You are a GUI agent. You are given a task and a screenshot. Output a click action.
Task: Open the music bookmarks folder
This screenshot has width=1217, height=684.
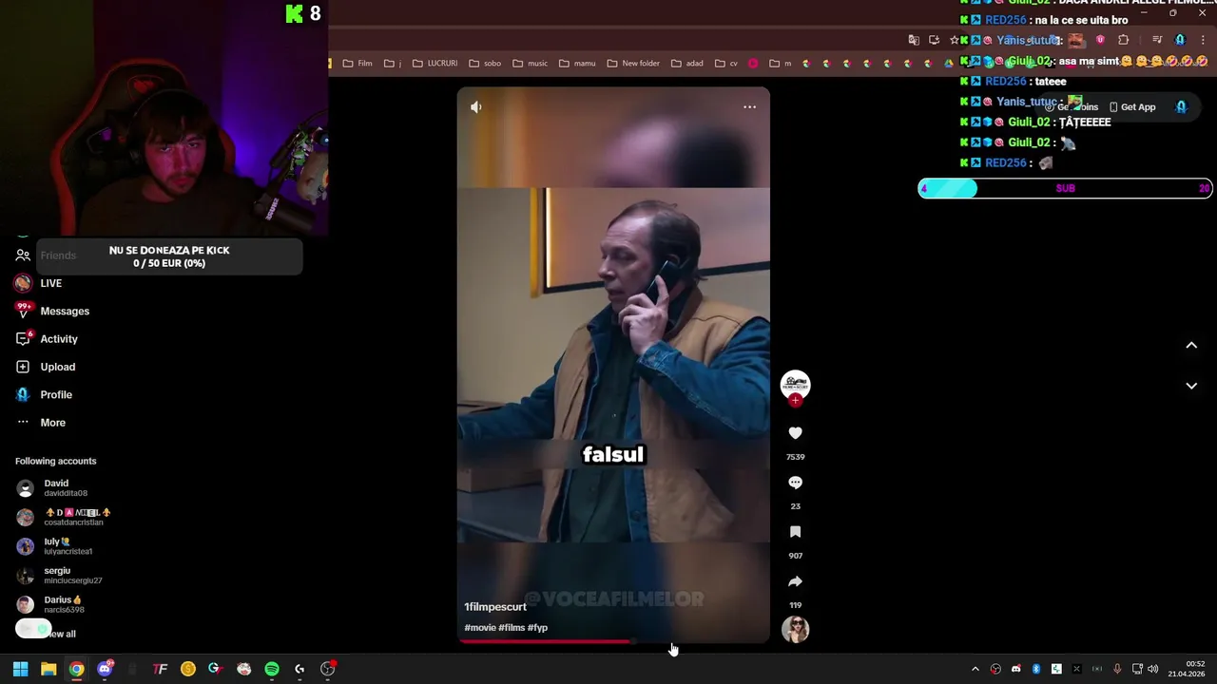(530, 64)
